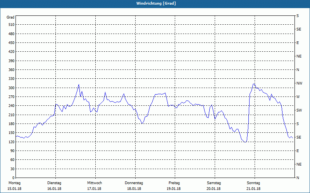Click the Grad axis unit label
Viewport: 310px width, 193px height.
10,17
